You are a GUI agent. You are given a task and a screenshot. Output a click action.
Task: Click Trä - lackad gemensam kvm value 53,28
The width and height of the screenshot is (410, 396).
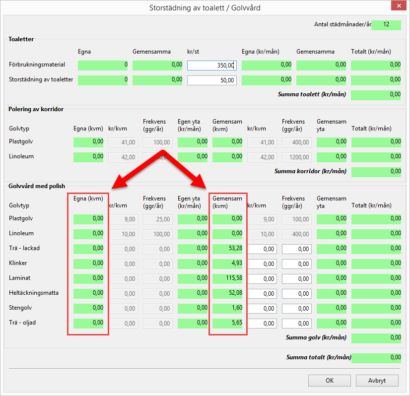pos(227,249)
